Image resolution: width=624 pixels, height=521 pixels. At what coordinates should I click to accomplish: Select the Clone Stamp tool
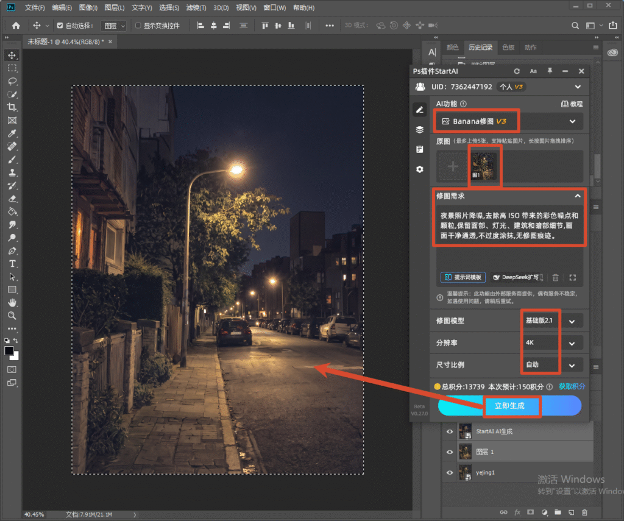pos(12,172)
